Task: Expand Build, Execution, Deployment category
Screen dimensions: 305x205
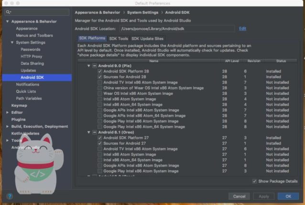Action: click(7, 126)
